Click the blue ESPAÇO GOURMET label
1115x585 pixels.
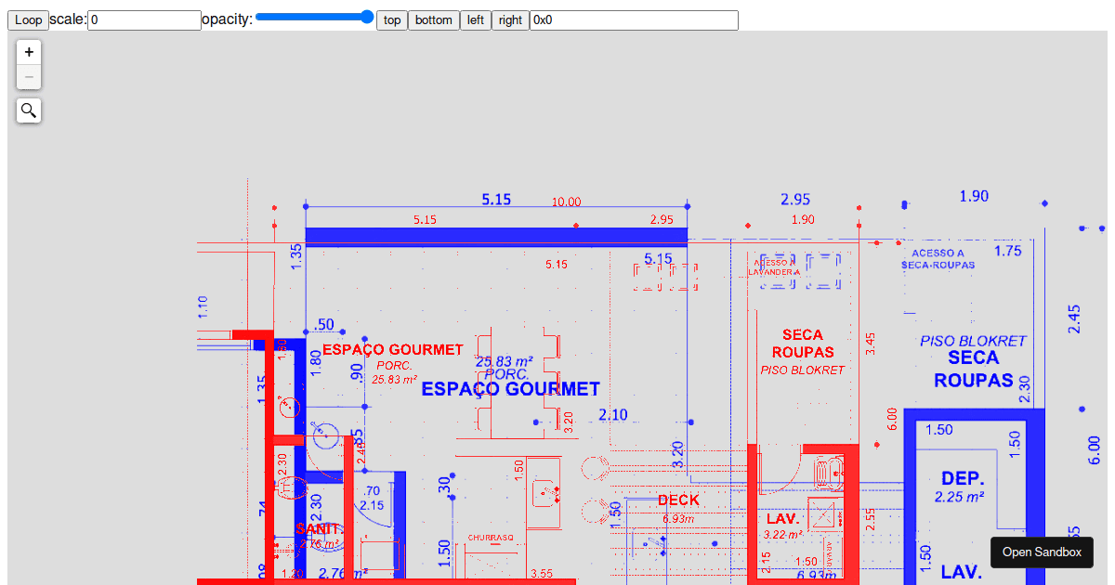coord(509,389)
